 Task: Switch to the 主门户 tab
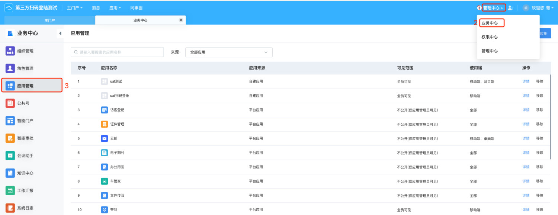tap(49, 20)
